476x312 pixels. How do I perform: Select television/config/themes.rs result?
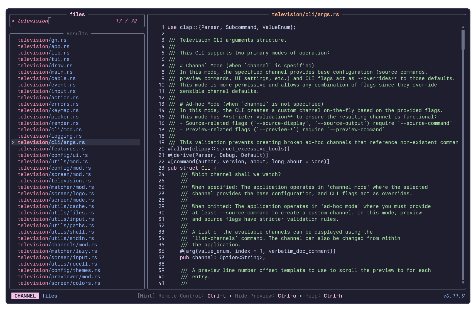pos(59,270)
